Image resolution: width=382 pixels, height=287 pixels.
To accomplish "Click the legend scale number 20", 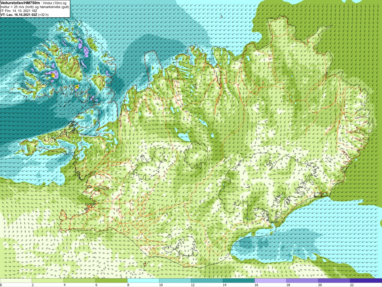I will click(320, 285).
